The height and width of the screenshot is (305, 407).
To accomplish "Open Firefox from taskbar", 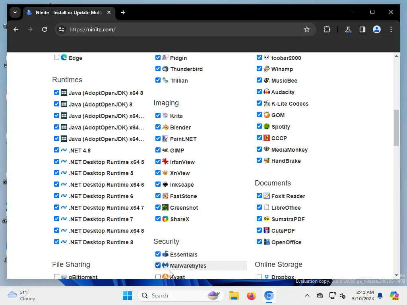I will [251, 295].
